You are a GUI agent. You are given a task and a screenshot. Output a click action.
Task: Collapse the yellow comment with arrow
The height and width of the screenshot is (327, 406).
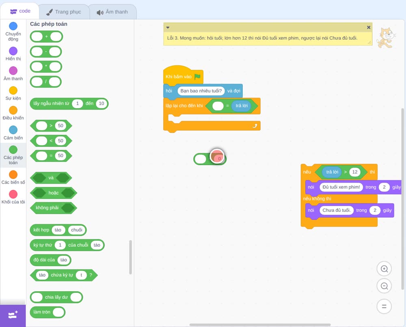coord(168,28)
